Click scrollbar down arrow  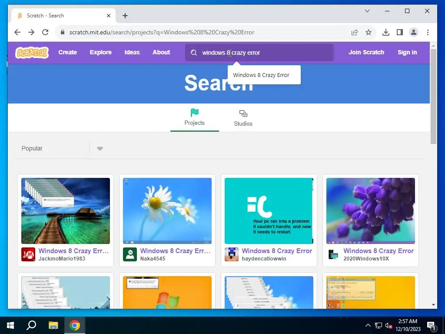(433, 305)
